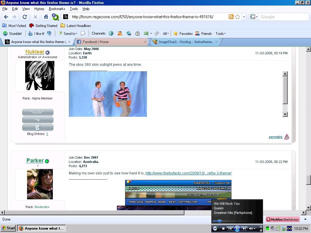The image size is (311, 233).
Task: Click the permalink link in Nuklear's post
Action: [x=275, y=137]
